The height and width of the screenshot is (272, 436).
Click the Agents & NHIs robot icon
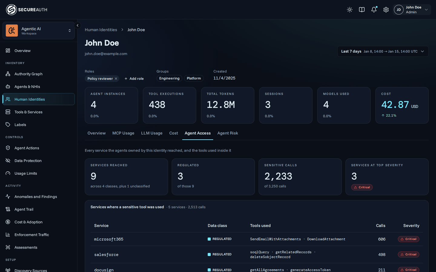(x=8, y=86)
